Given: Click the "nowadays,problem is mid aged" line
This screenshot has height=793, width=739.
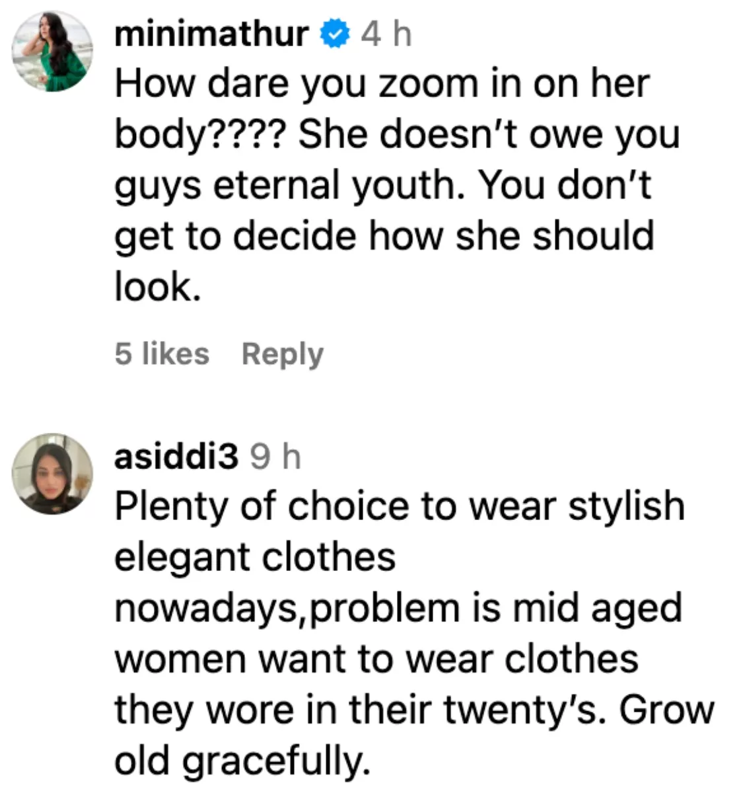Looking at the screenshot, I should pyautogui.click(x=398, y=608).
